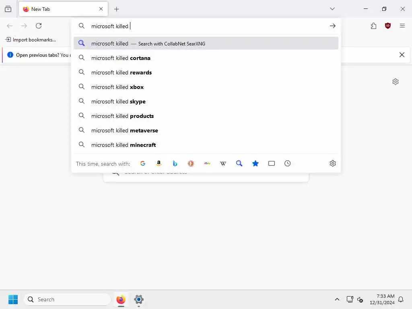Choose suggestion microsoft killed metaverse

point(206,130)
